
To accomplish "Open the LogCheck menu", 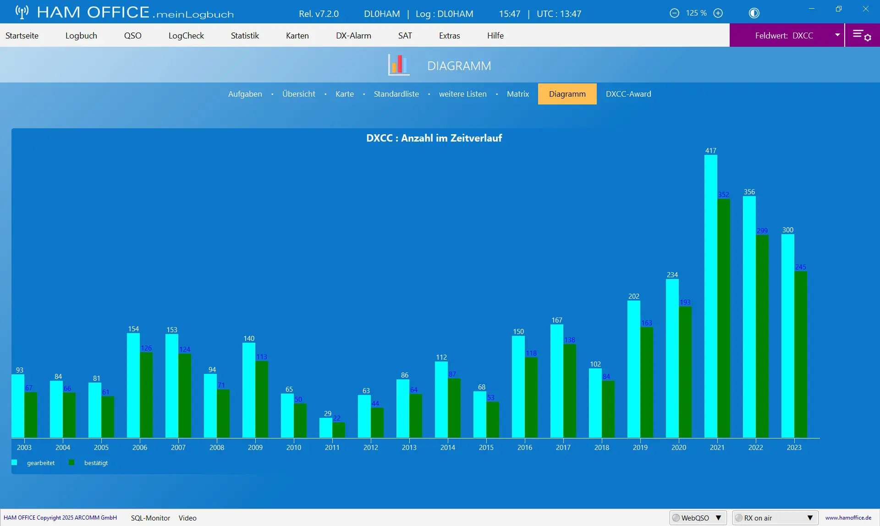I will (x=186, y=35).
